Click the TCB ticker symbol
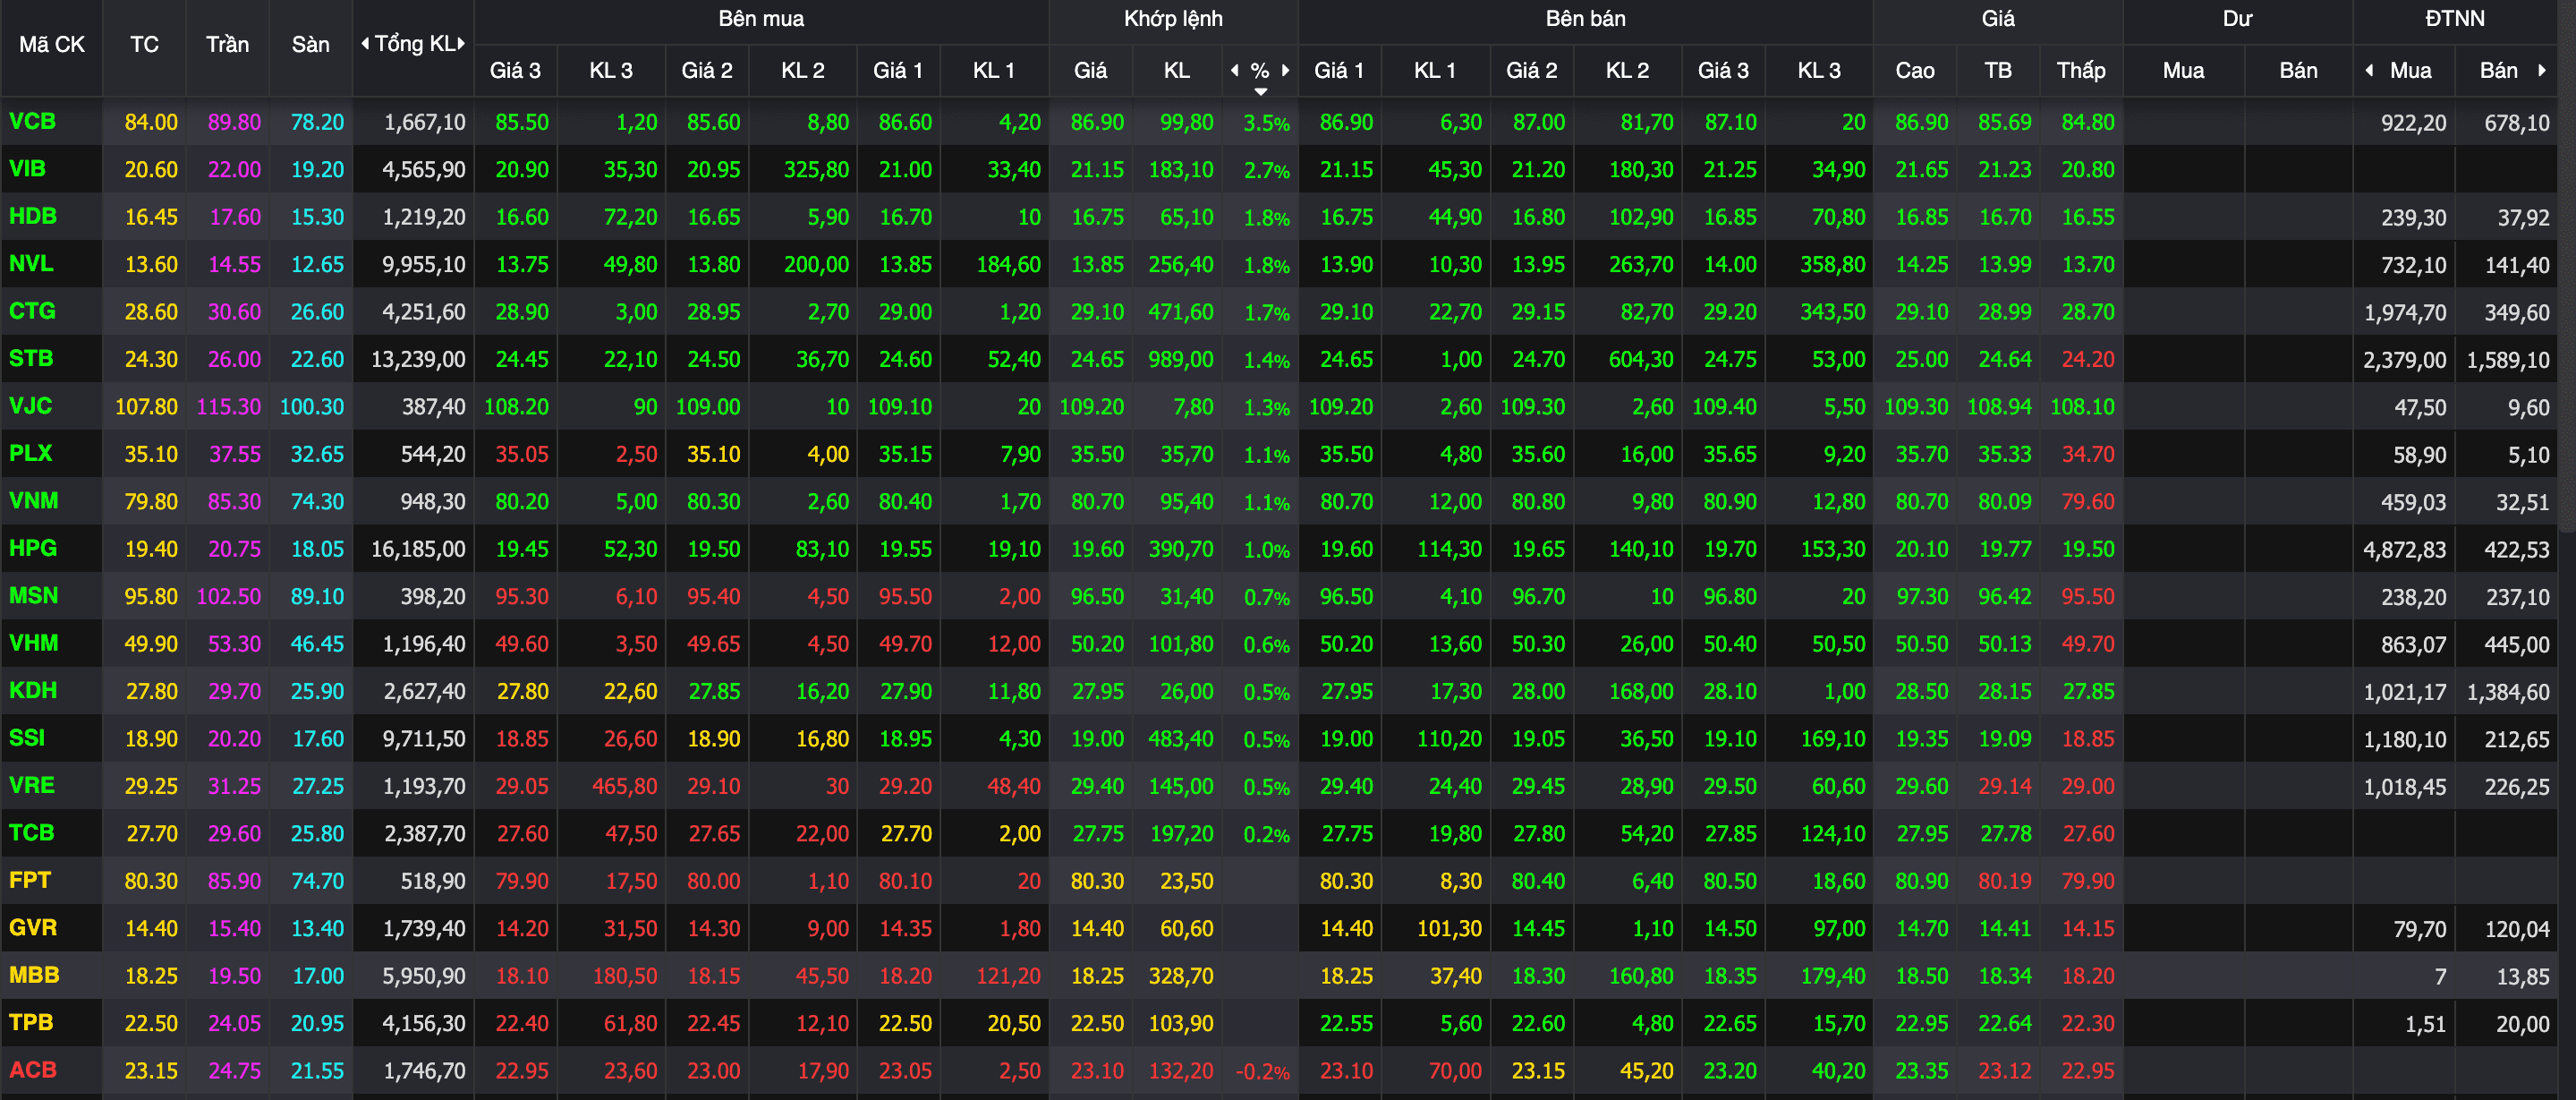The width and height of the screenshot is (2576, 1100). click(x=31, y=833)
